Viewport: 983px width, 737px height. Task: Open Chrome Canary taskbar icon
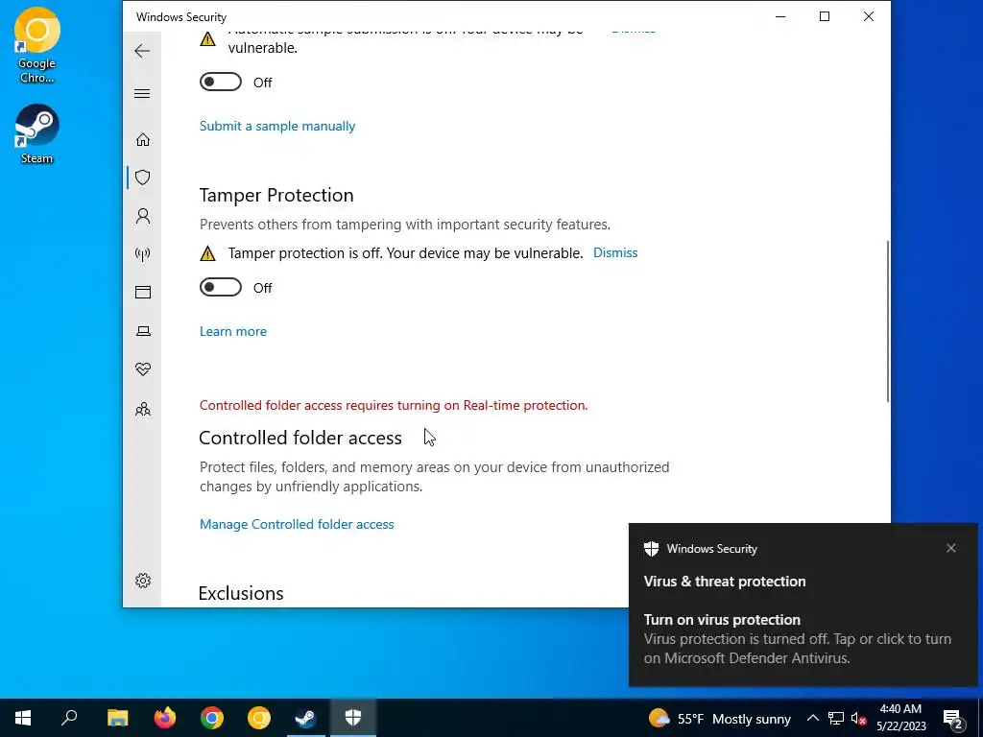pyautogui.click(x=259, y=718)
